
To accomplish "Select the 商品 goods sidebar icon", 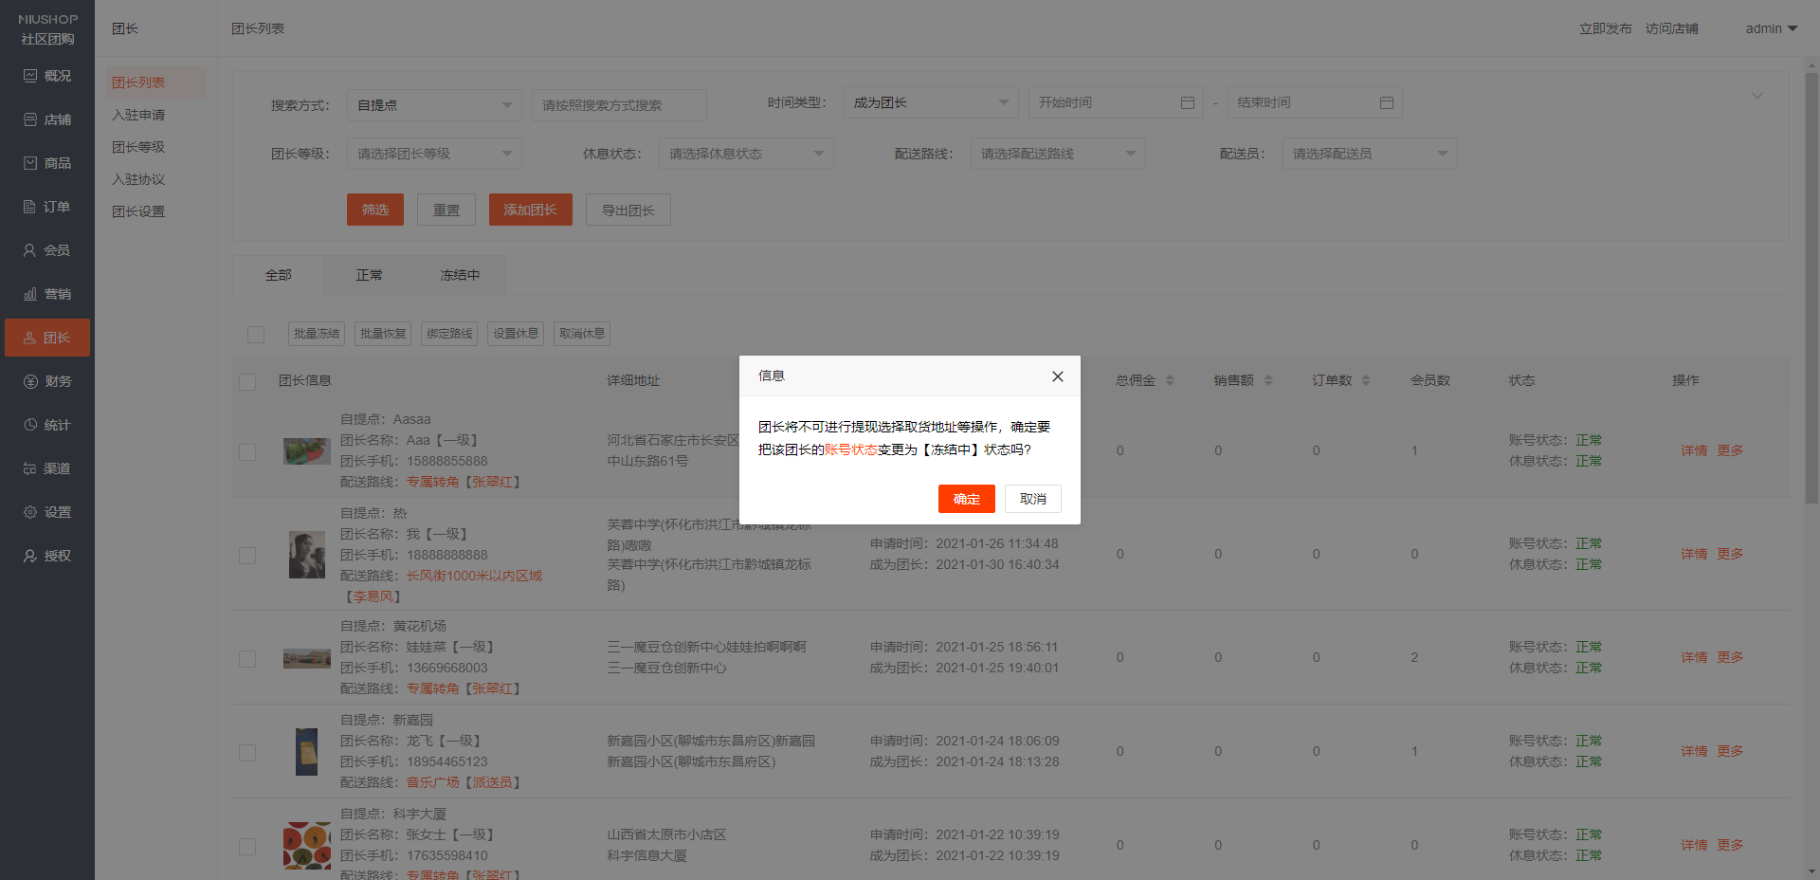I will point(30,163).
